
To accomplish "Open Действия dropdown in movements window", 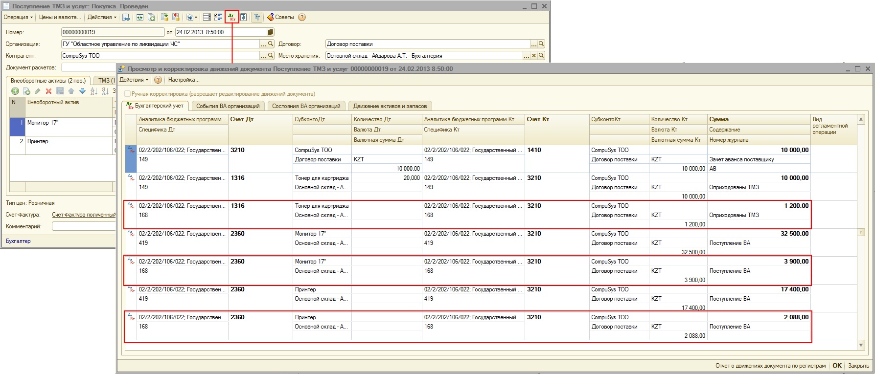I will coord(134,80).
